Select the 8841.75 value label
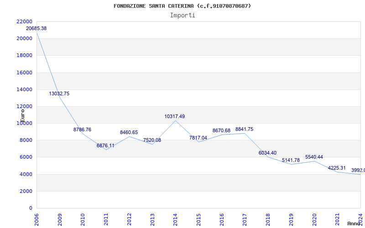 (244, 129)
